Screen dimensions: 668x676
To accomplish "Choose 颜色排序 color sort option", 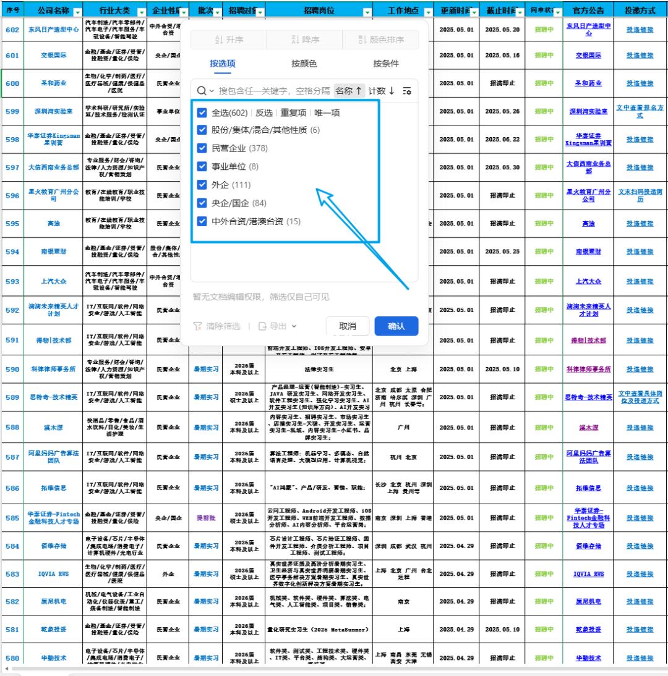I will tap(381, 40).
